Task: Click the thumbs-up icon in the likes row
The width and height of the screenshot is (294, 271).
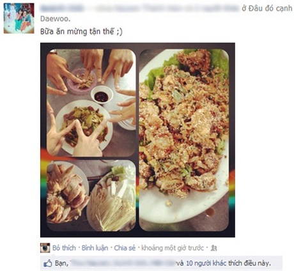Action: point(48,263)
